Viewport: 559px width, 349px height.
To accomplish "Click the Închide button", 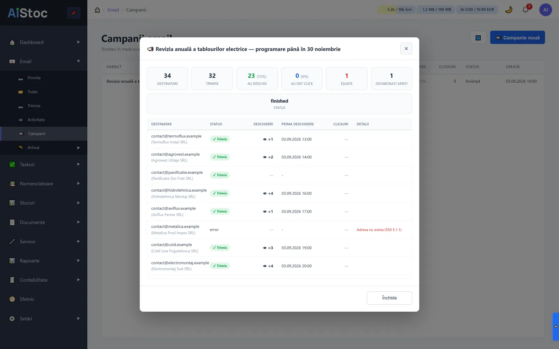I will pos(389,298).
